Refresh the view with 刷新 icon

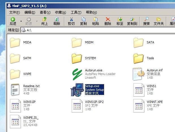point(57,19)
